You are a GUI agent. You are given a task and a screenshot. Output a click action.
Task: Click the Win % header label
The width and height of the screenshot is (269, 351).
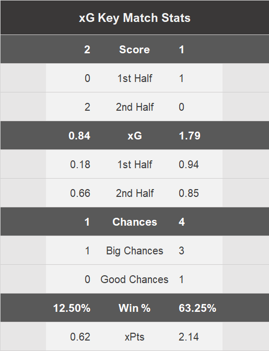(x=135, y=308)
